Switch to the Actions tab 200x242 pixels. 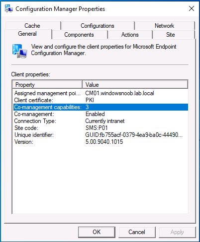130,35
